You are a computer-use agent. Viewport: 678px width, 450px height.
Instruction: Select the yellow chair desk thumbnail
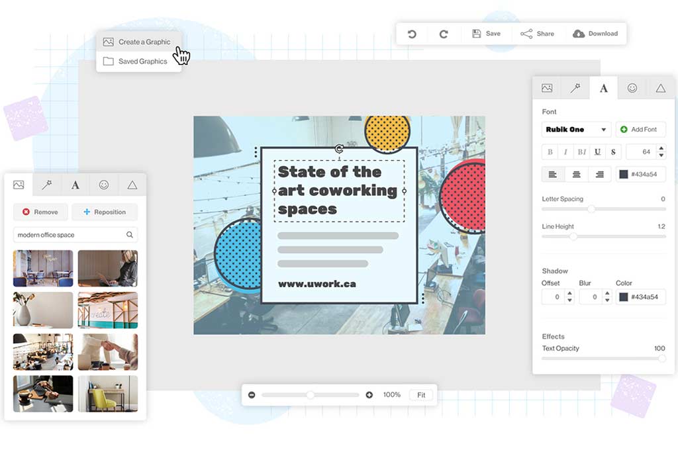(108, 393)
